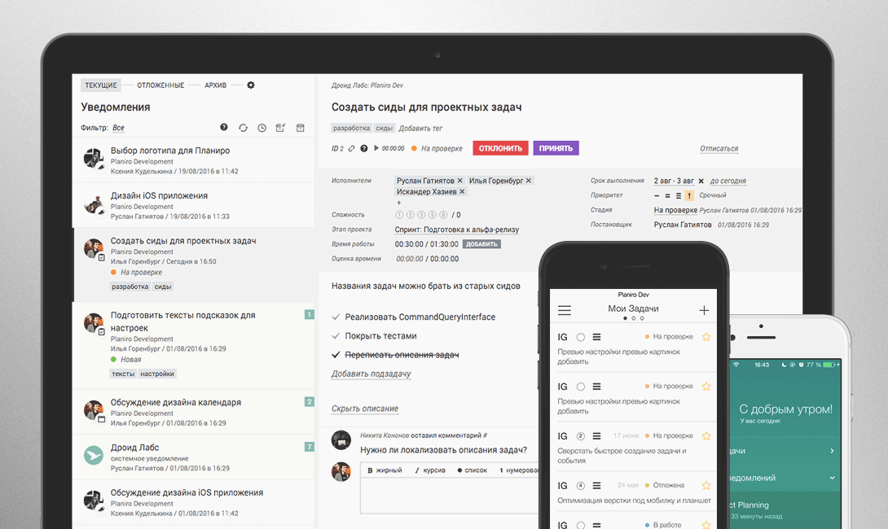The width and height of the screenshot is (888, 529).
Task: Start the task timer play icon
Action: pyautogui.click(x=376, y=148)
